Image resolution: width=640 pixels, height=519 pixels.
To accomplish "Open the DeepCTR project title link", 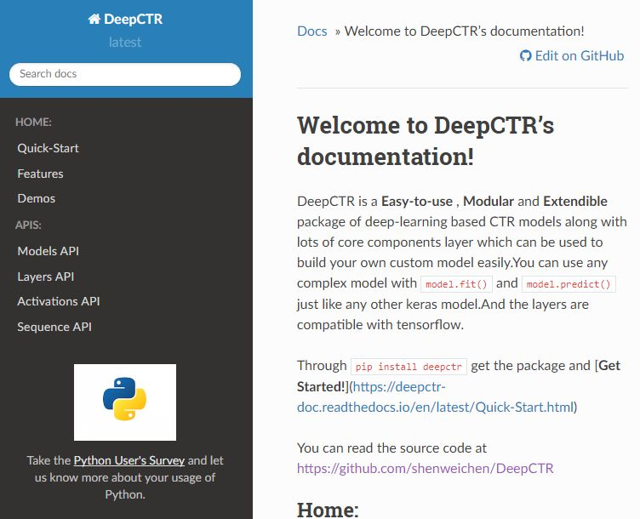I will pos(125,19).
